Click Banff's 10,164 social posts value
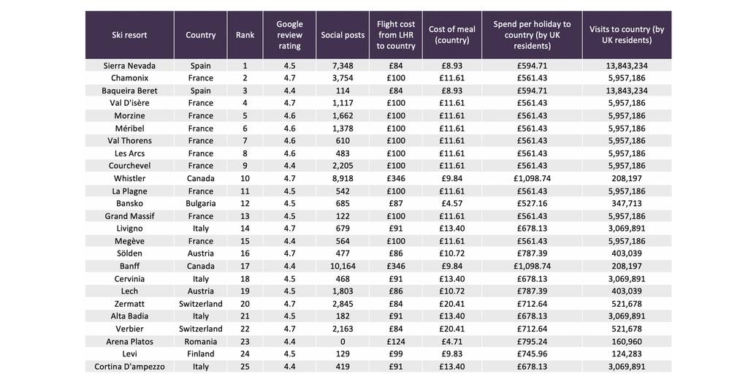Image resolution: width=748 pixels, height=382 pixels. (x=343, y=266)
